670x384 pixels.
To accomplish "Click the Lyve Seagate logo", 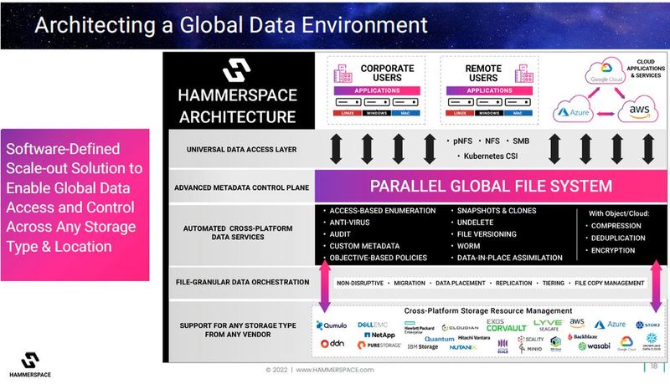I will 549,325.
